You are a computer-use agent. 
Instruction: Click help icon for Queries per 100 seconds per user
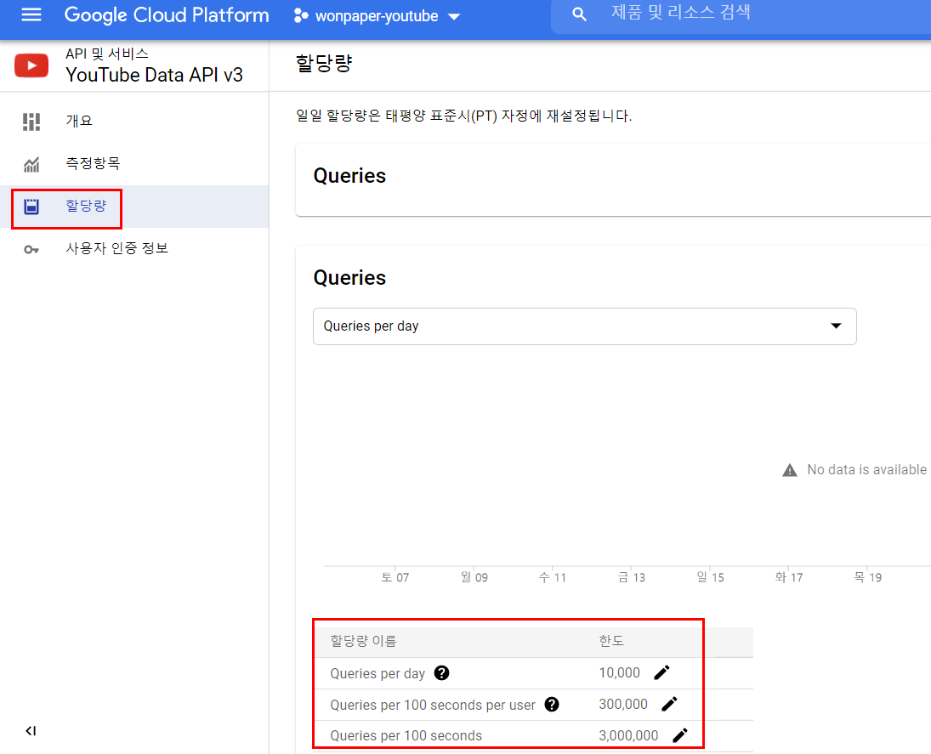(552, 704)
